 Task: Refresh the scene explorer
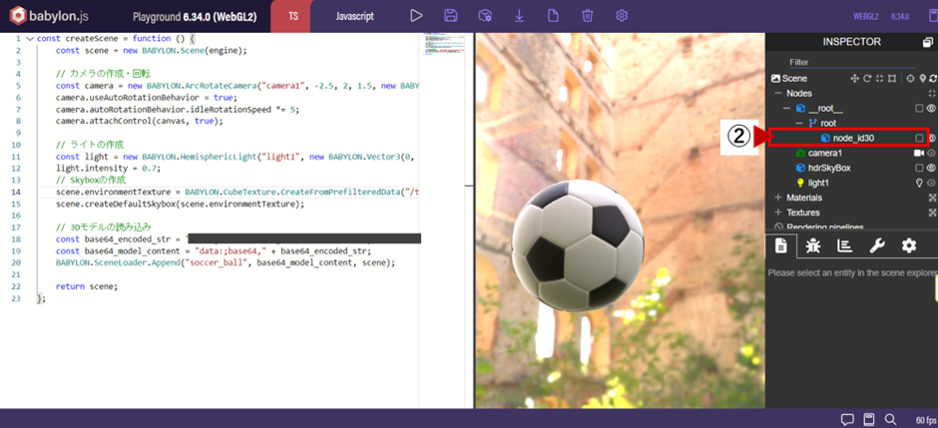(x=933, y=78)
